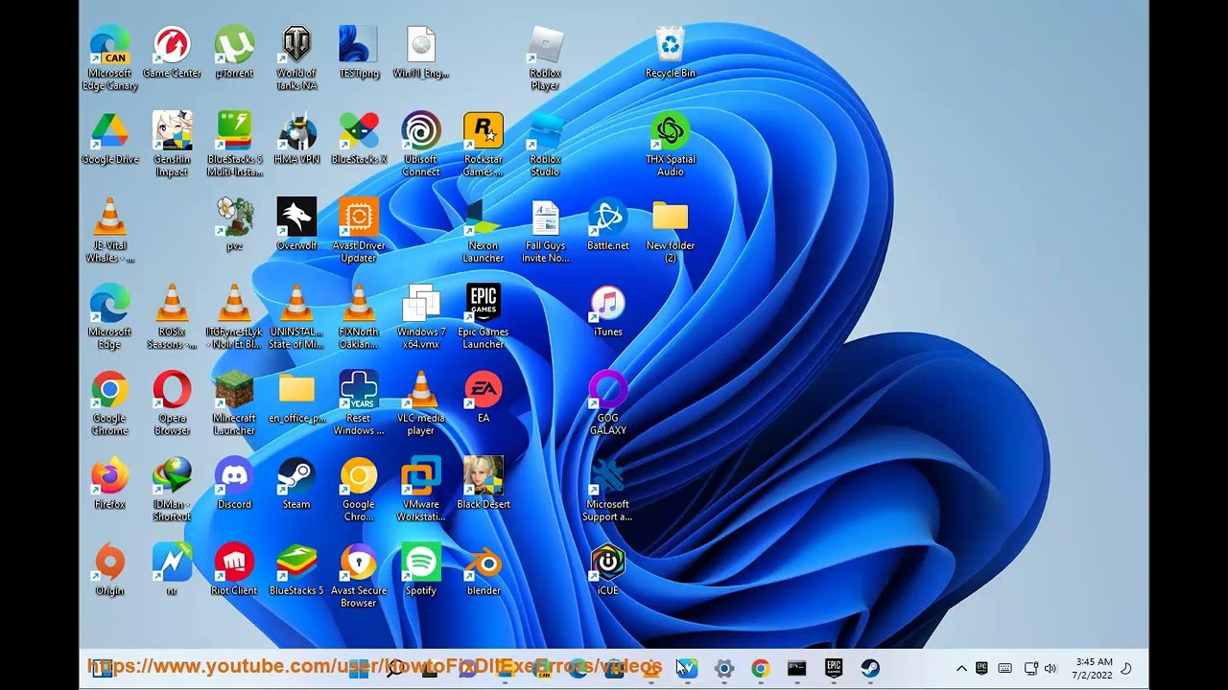Viewport: 1228px width, 690px height.
Task: Select the iTunes desktop shortcut
Action: 607,311
